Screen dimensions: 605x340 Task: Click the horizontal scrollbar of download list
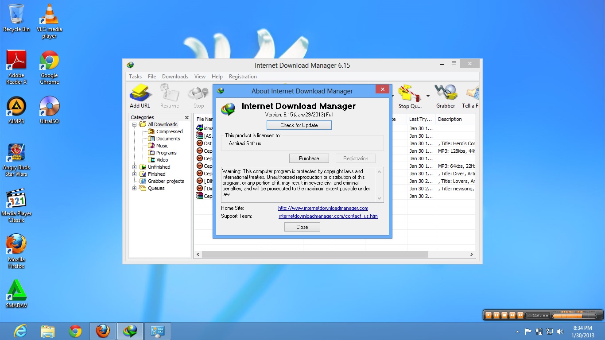click(x=315, y=255)
